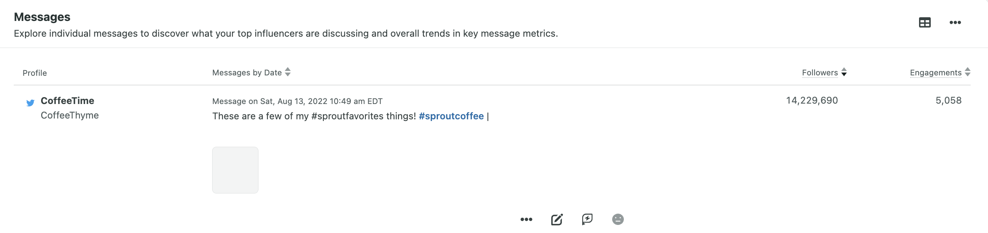Click the compose edit pencil icon
Screen dimensions: 988x233
(557, 219)
